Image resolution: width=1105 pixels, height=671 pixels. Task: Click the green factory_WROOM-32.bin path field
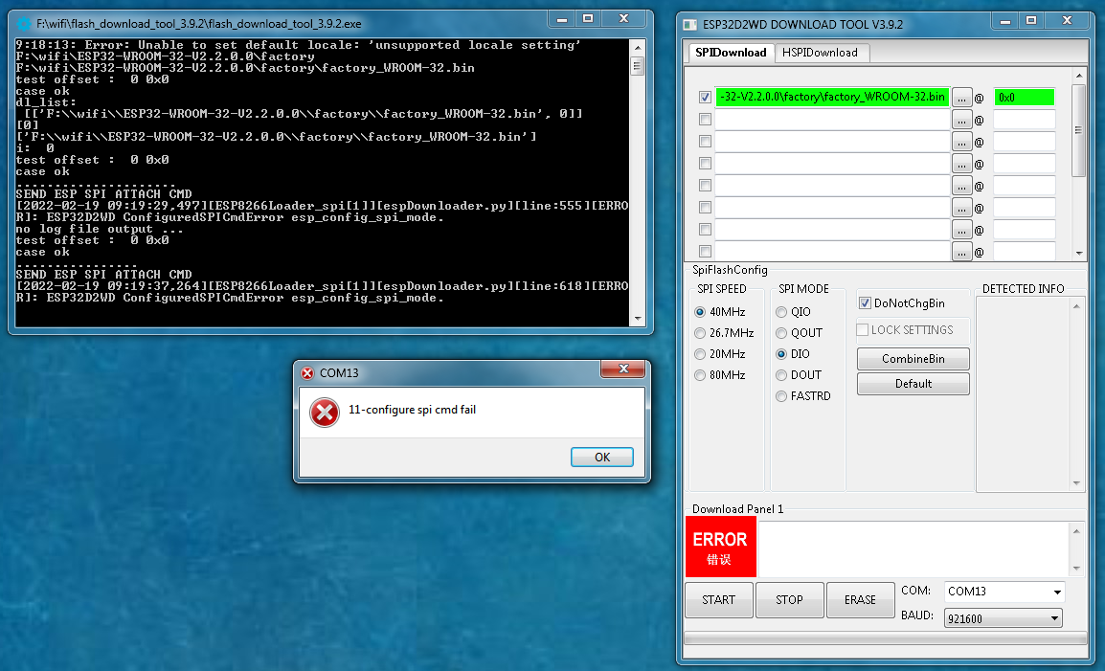tap(832, 98)
